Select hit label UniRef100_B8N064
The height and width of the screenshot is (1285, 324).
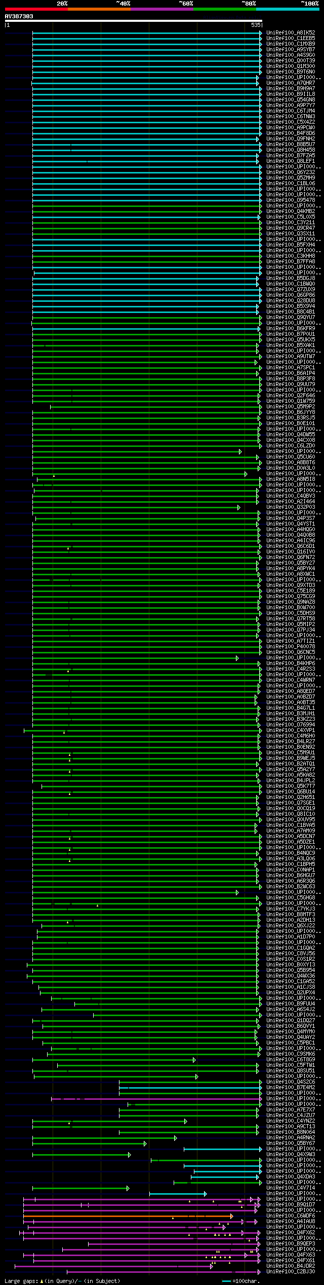(x=291, y=1132)
